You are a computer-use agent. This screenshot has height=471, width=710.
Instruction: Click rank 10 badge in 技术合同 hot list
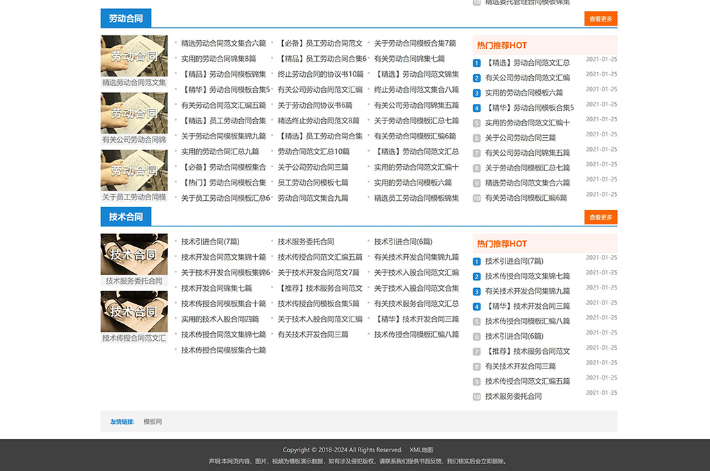coord(476,397)
